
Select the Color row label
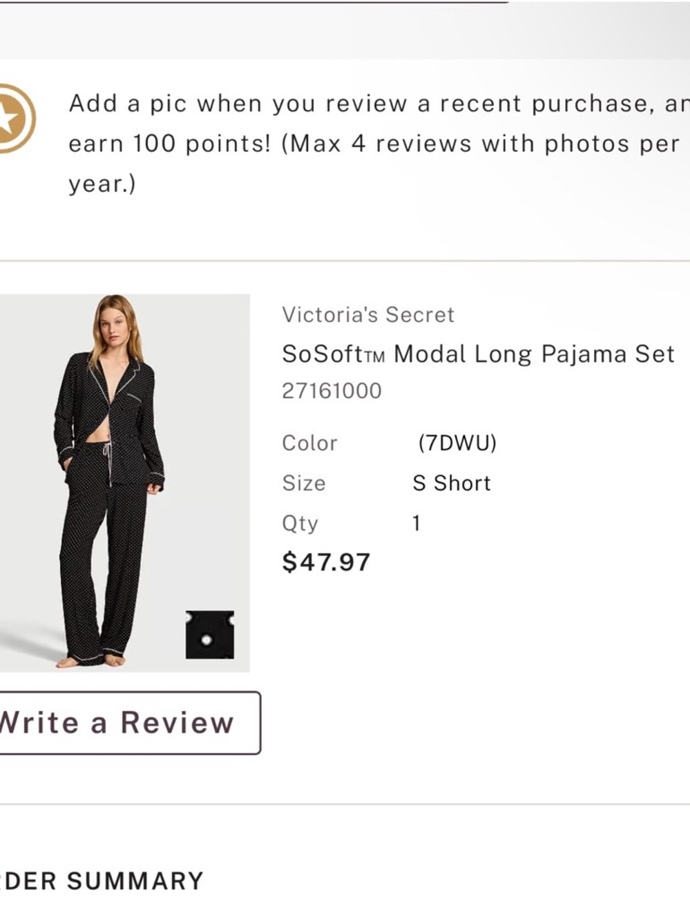coord(309,443)
